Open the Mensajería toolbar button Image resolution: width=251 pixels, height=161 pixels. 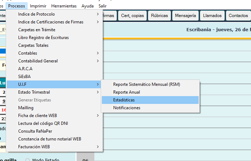tap(185, 16)
